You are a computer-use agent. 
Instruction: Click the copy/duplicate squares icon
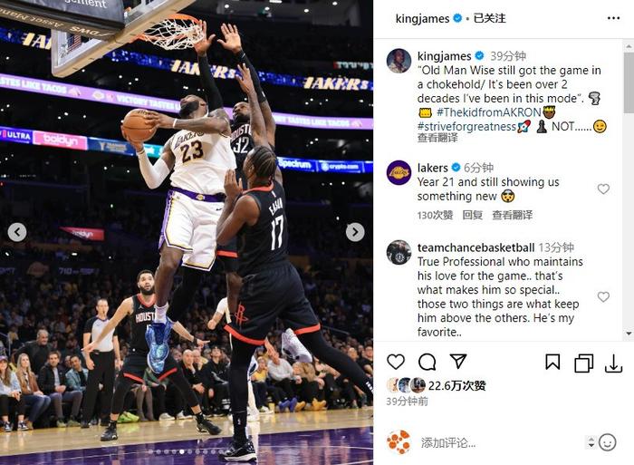pyautogui.click(x=583, y=363)
